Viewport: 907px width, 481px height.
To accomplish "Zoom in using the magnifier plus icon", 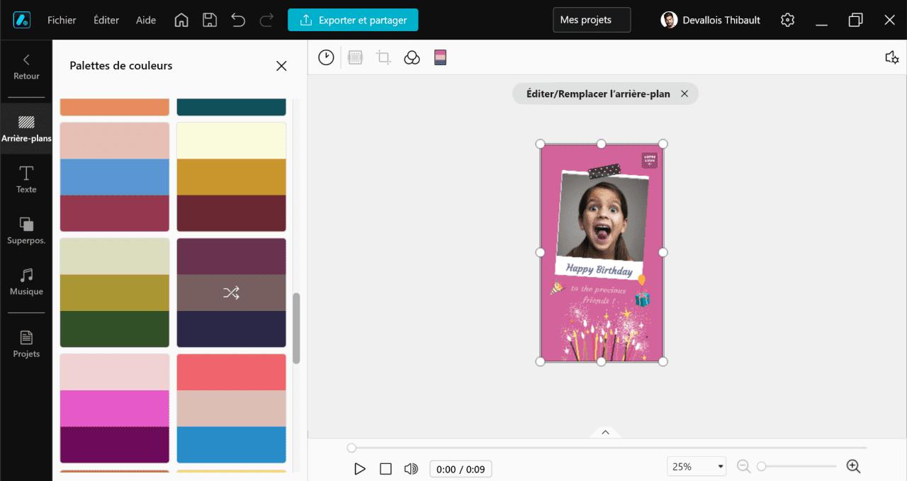I will pyautogui.click(x=853, y=466).
